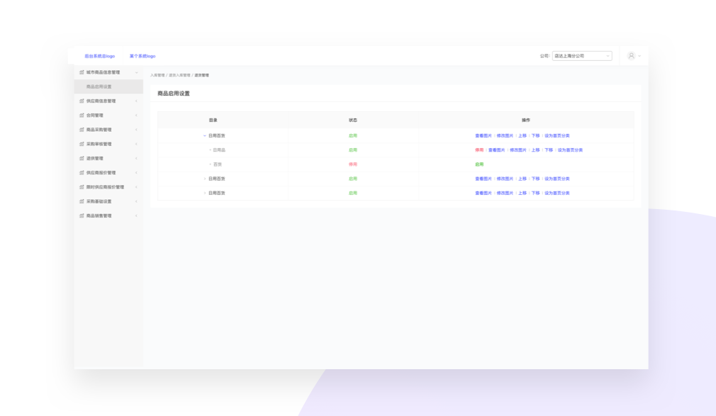Image resolution: width=716 pixels, height=416 pixels.
Task: Open the 公司 dropdown showing 上海分公司
Action: [582, 56]
